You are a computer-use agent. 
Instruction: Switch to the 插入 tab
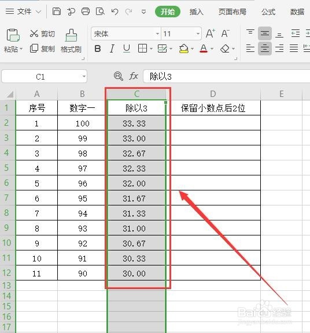tap(197, 12)
